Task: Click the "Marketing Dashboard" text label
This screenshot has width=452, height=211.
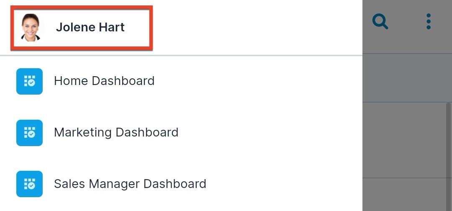Action: (116, 132)
